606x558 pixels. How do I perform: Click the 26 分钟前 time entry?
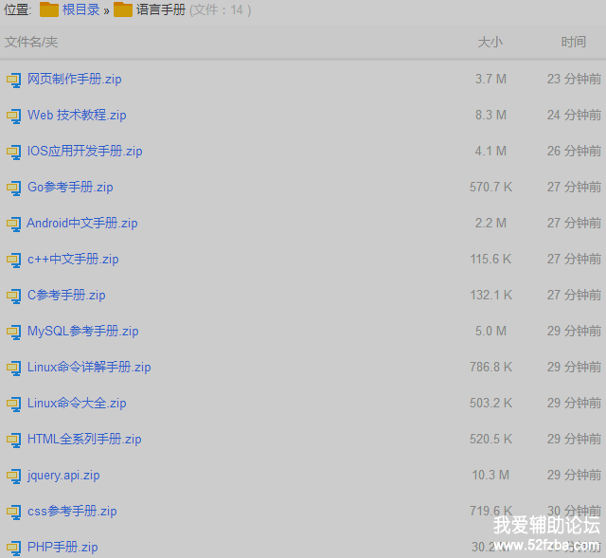574,151
